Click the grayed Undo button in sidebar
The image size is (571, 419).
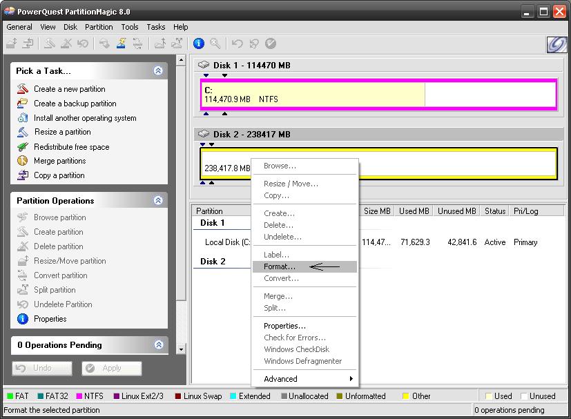coord(42,368)
